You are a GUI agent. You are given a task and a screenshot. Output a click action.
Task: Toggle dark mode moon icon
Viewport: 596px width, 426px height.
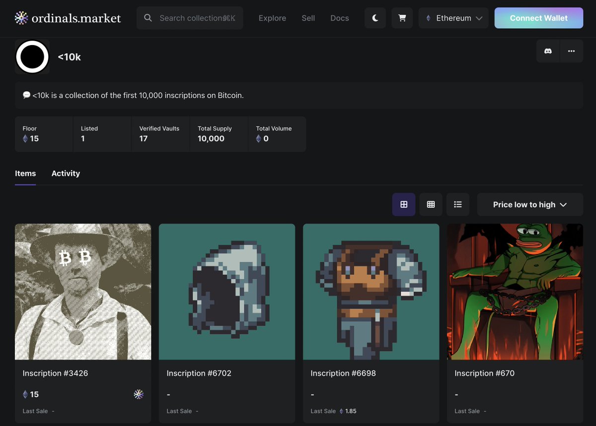click(x=375, y=18)
